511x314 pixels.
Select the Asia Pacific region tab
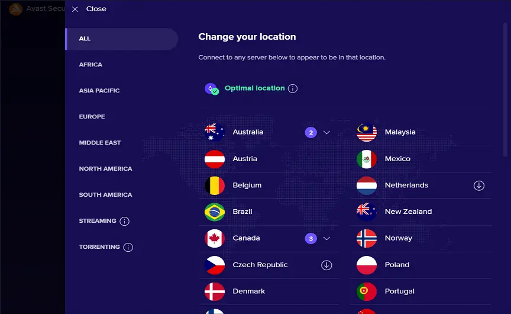pos(99,91)
